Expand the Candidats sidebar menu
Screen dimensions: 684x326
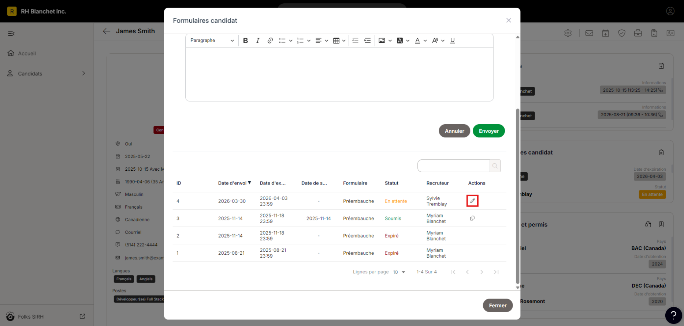pyautogui.click(x=47, y=73)
